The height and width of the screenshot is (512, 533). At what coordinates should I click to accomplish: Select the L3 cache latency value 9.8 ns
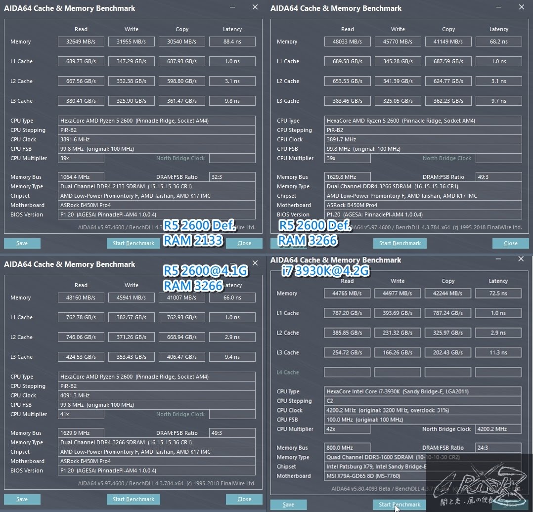[232, 101]
